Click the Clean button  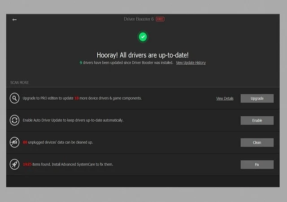tap(257, 142)
